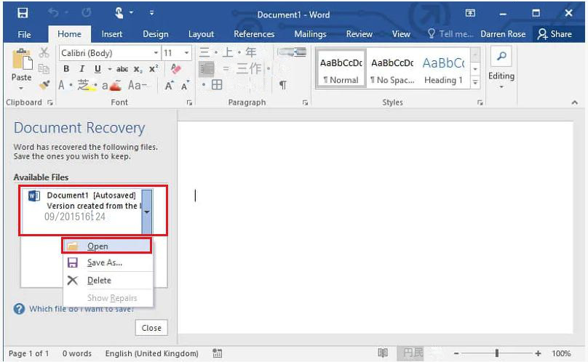Click Clear All Formatting eraser icon

click(175, 68)
